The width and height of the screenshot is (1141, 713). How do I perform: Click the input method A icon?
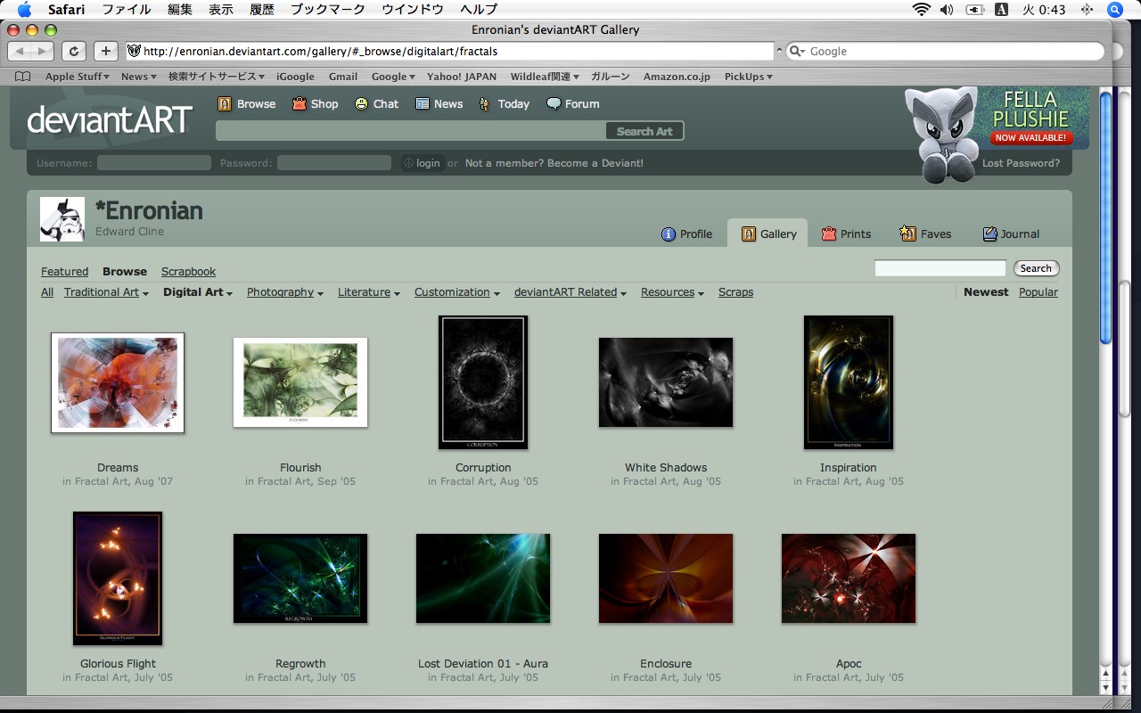pyautogui.click(x=1001, y=10)
